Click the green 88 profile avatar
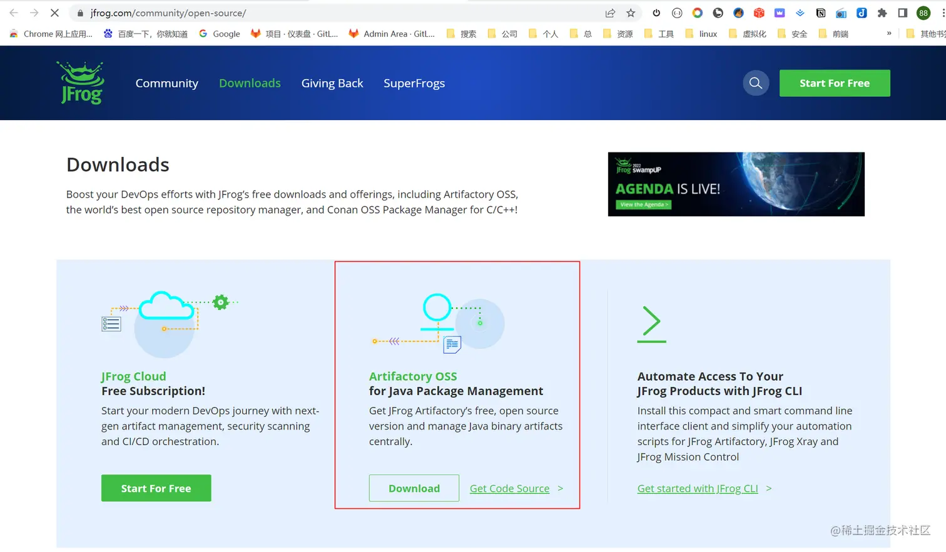 pos(923,13)
